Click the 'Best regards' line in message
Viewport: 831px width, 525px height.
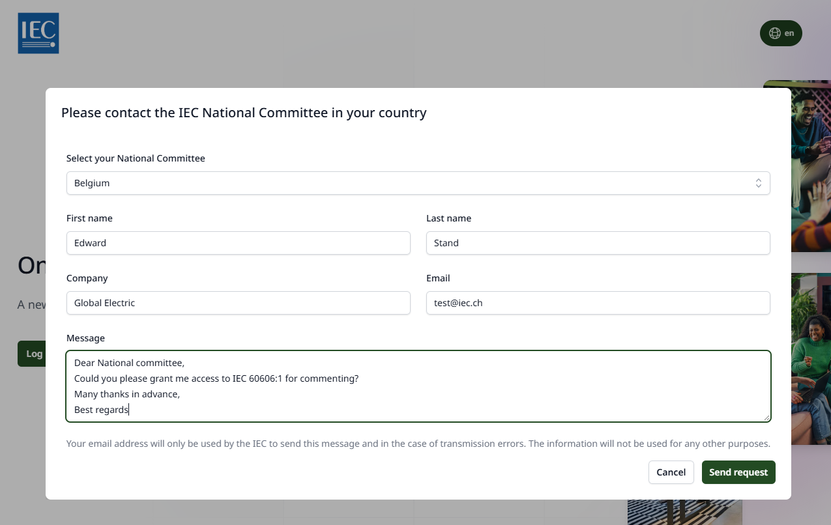[x=101, y=410]
